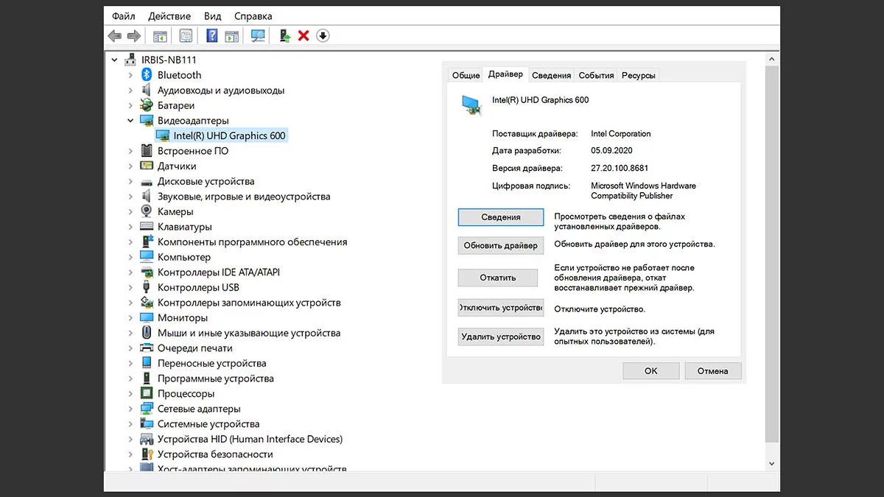
Task: Click the scan for hardware changes icon
Action: (x=258, y=36)
